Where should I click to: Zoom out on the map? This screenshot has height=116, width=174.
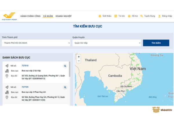(x=79, y=61)
